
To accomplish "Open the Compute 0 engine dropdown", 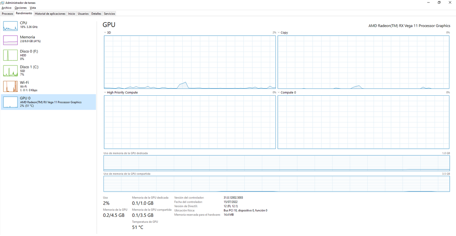I will [x=279, y=93].
